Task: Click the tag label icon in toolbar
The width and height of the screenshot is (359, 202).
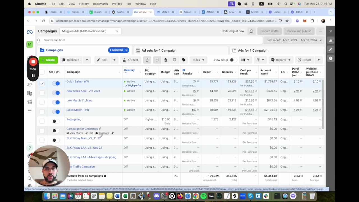Action: click(184, 60)
